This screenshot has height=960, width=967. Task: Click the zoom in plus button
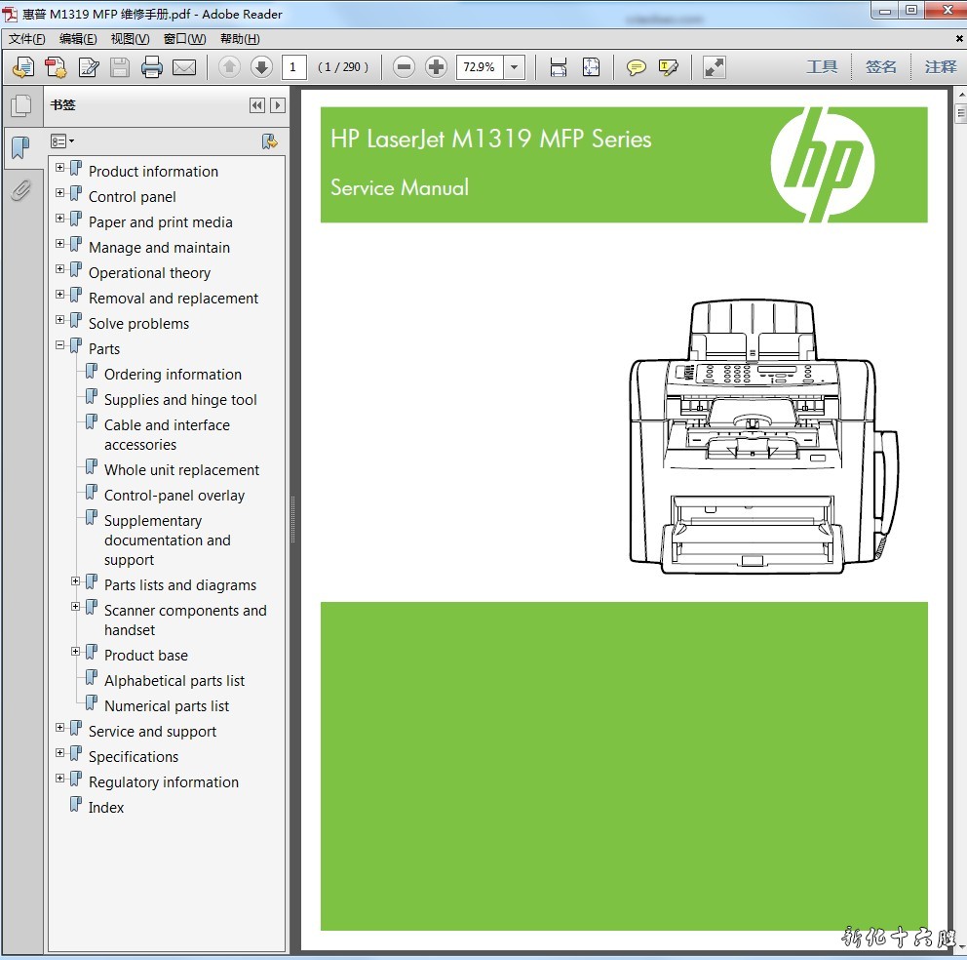click(x=437, y=67)
